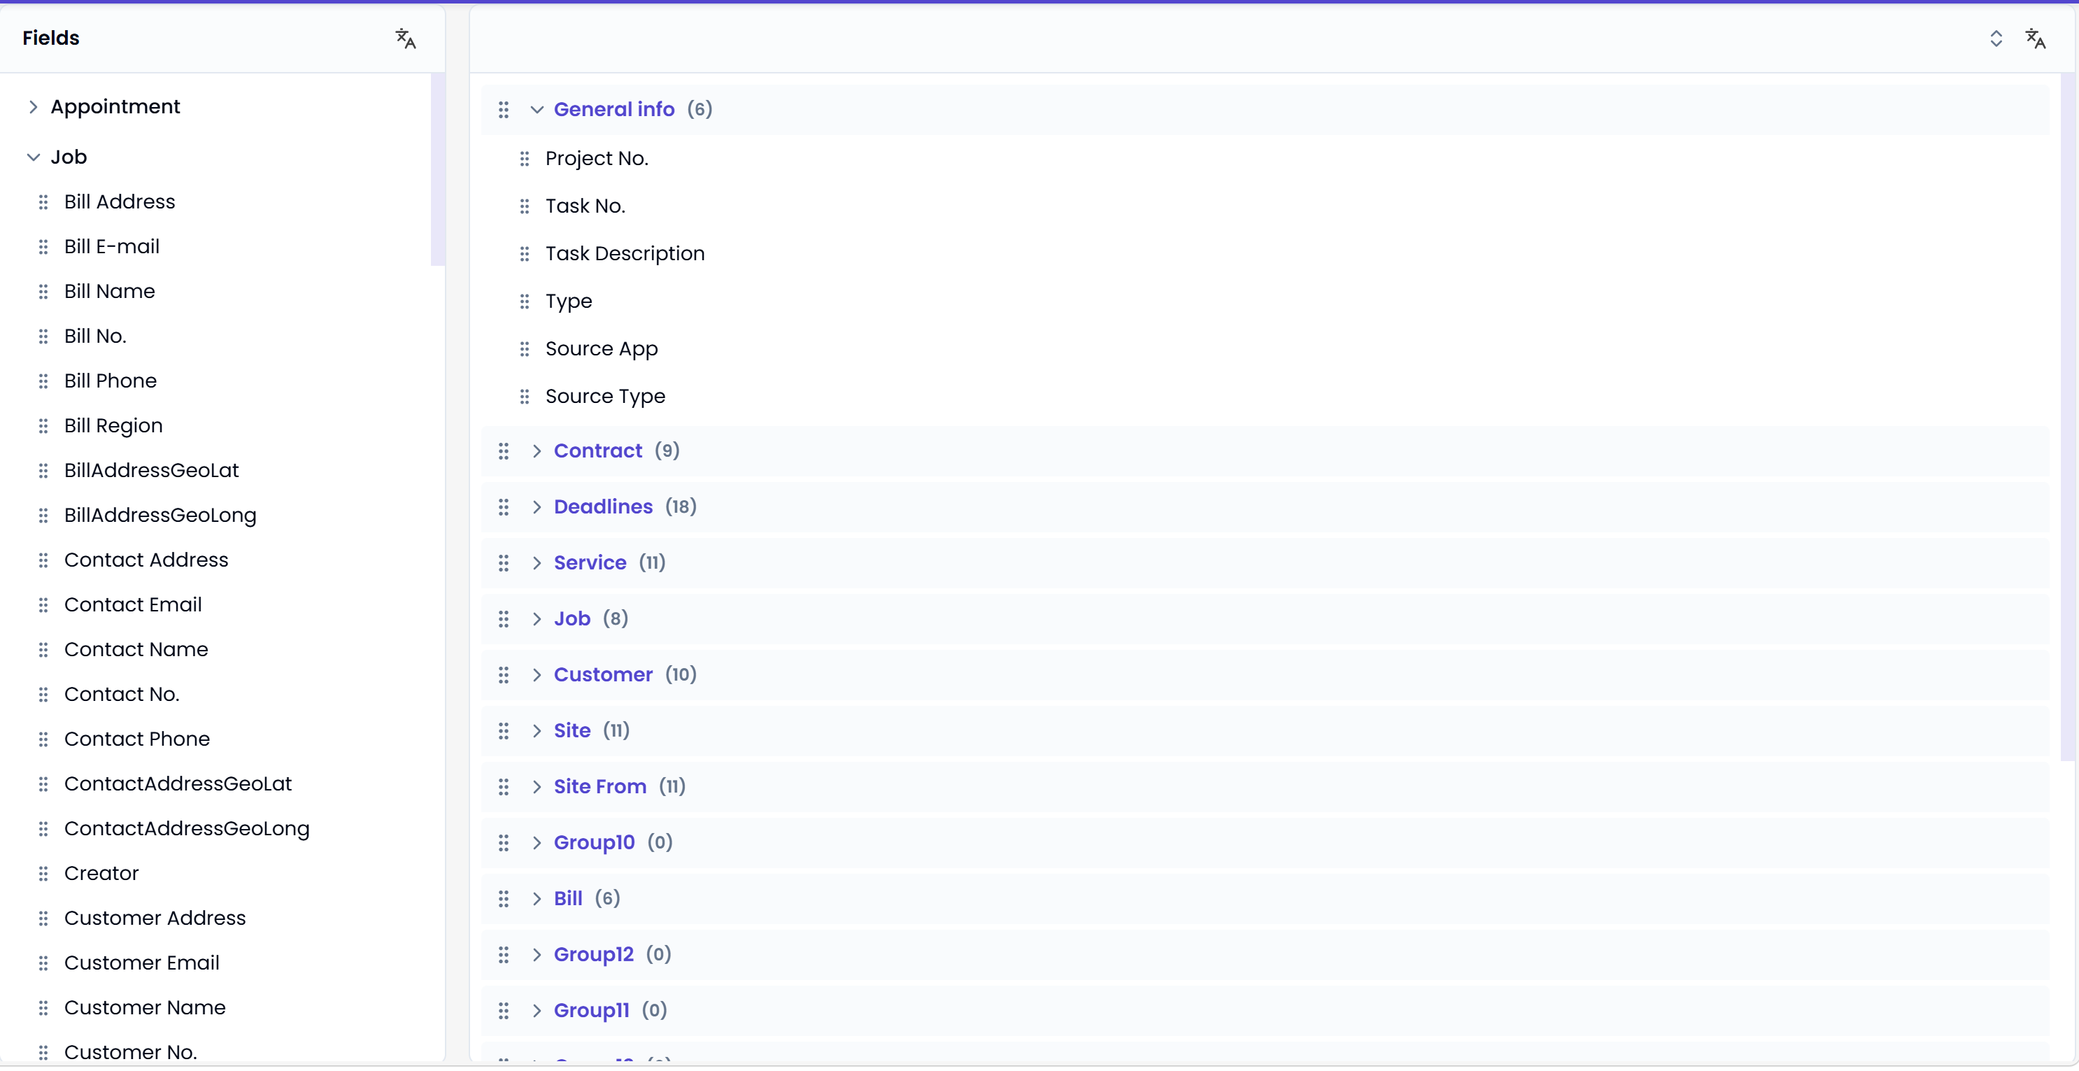The width and height of the screenshot is (2079, 1071).
Task: Click Source Type field in General info
Action: (605, 397)
